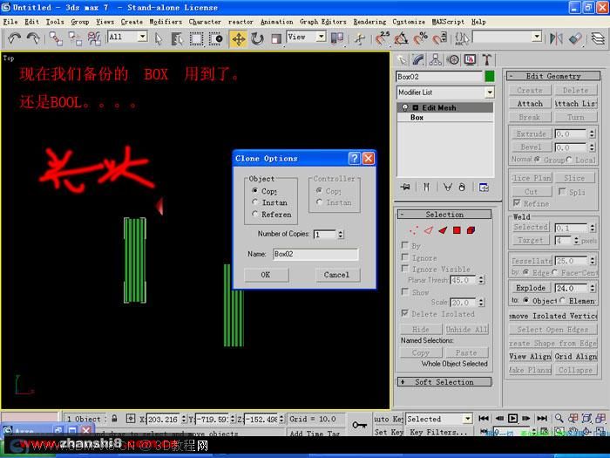This screenshot has width=610, height=458.
Task: Confirm clone with OK button
Action: point(266,275)
